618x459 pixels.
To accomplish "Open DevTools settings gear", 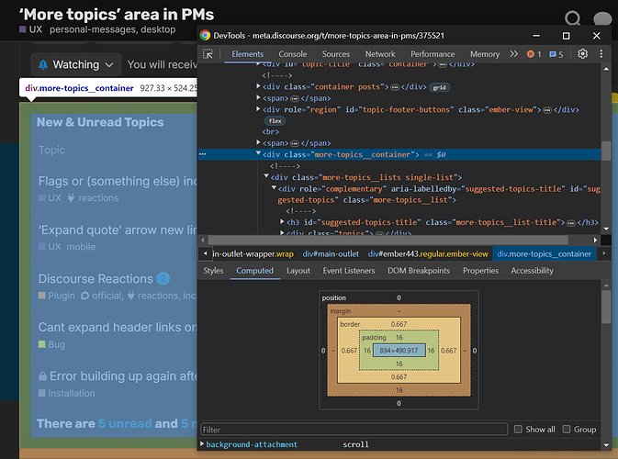I will (582, 54).
